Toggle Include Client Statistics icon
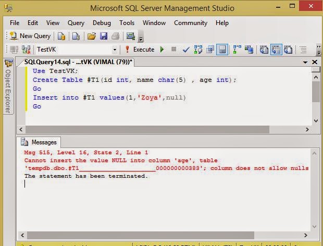323x246 pixels. click(249, 50)
